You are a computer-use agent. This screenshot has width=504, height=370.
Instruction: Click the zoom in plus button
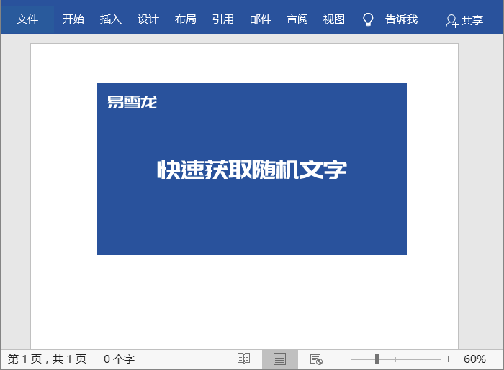tap(448, 359)
